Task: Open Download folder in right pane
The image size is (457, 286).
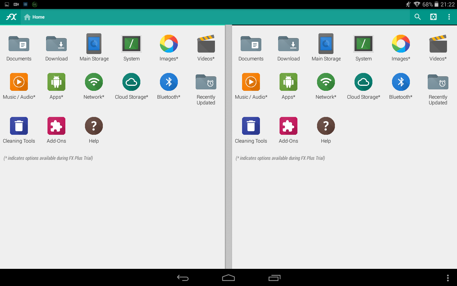Action: pyautogui.click(x=288, y=48)
